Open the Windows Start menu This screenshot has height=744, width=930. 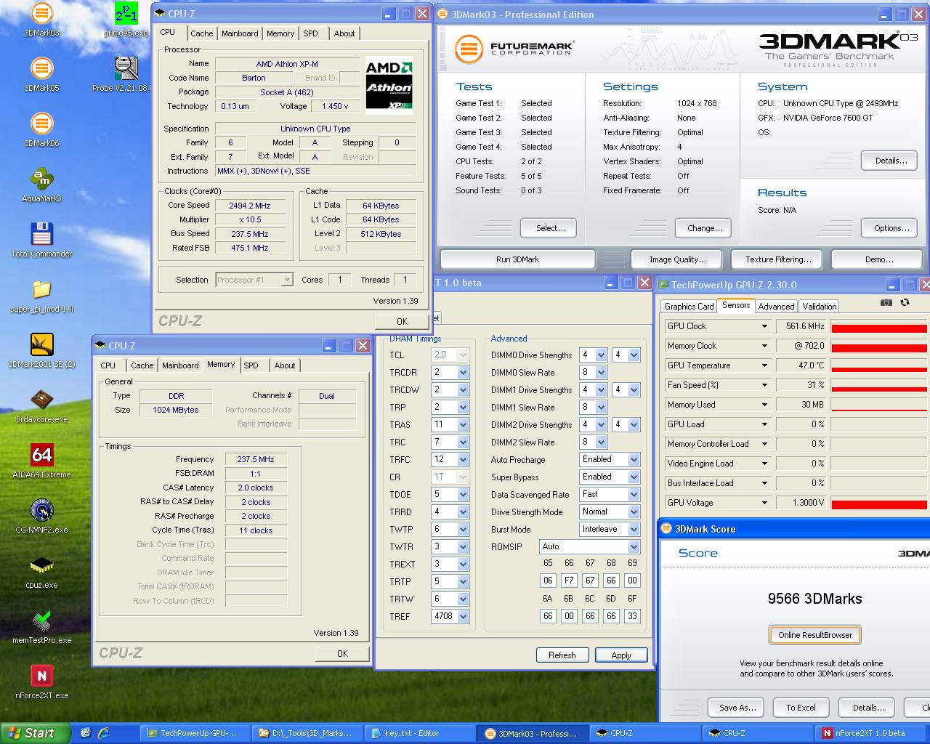[x=36, y=733]
